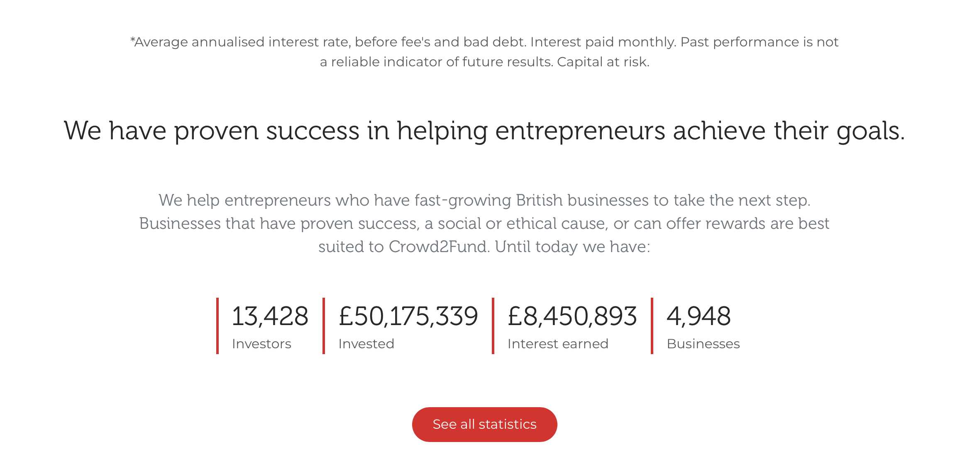The width and height of the screenshot is (977, 476).
Task: Click the red divider beside Interest earned
Action: click(493, 326)
